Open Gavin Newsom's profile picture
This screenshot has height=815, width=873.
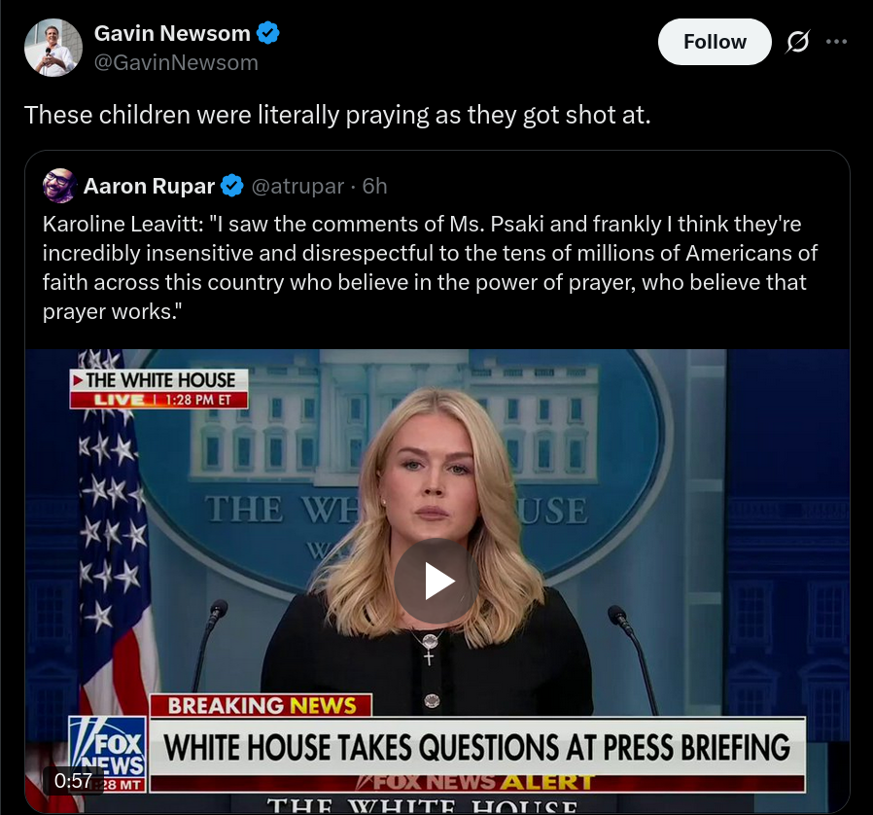(x=53, y=48)
